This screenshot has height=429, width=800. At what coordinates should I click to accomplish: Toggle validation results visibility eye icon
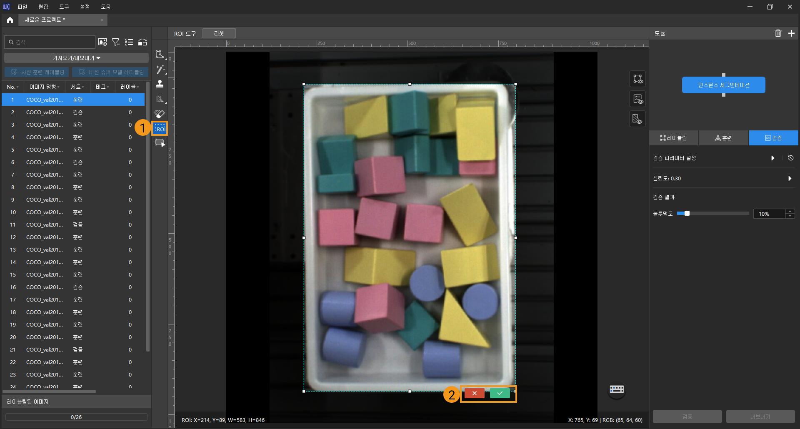pos(637,99)
